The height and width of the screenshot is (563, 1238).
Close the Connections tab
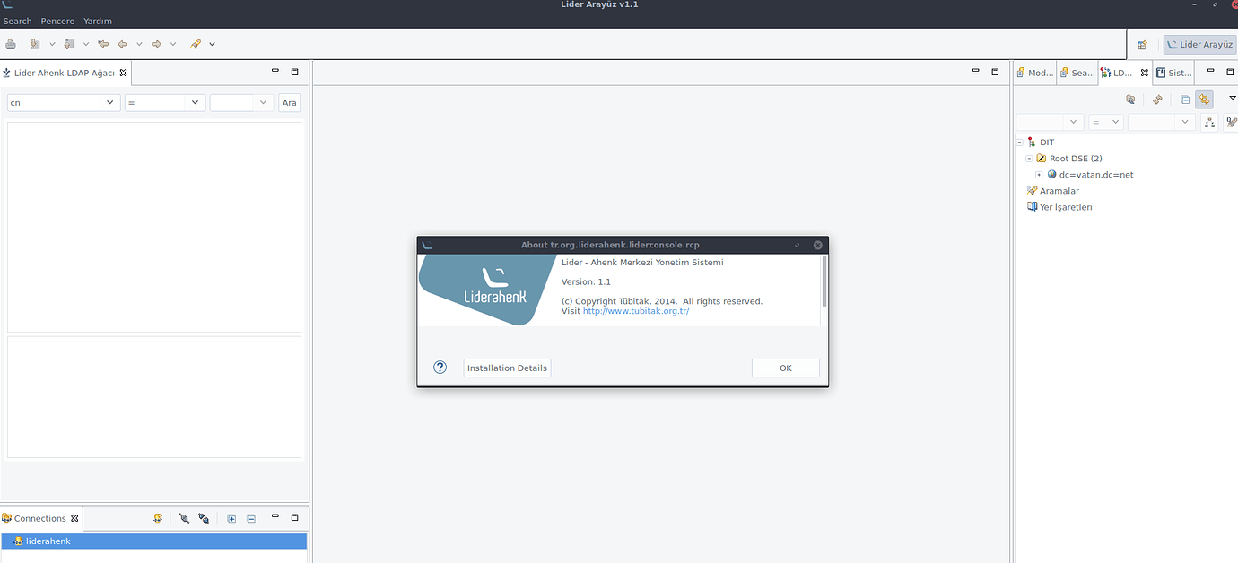click(74, 518)
